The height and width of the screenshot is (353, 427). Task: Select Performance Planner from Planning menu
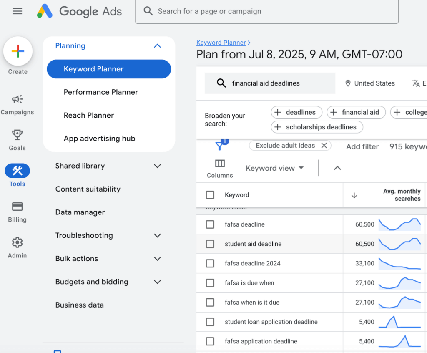click(x=101, y=92)
